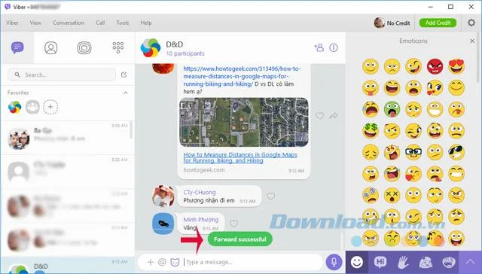Click the Search input field
The image size is (482, 274).
(62, 75)
